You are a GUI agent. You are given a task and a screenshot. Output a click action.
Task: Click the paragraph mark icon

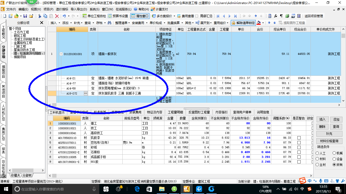point(281,16)
